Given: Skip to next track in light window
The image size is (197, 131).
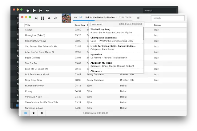Looking at the screenshot, I should [x=49, y=18].
